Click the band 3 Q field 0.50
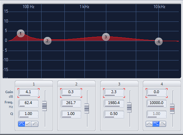The width and height of the screenshot is (183, 135). pos(114,115)
